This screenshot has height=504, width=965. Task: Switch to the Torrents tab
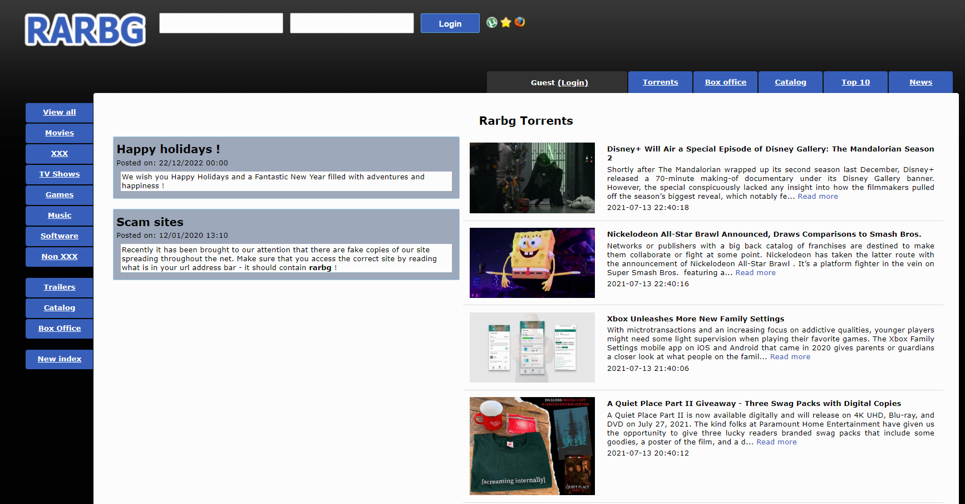click(661, 82)
